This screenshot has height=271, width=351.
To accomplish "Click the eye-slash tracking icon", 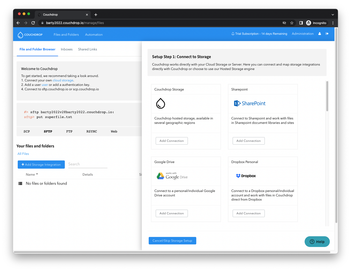I will coord(284,23).
